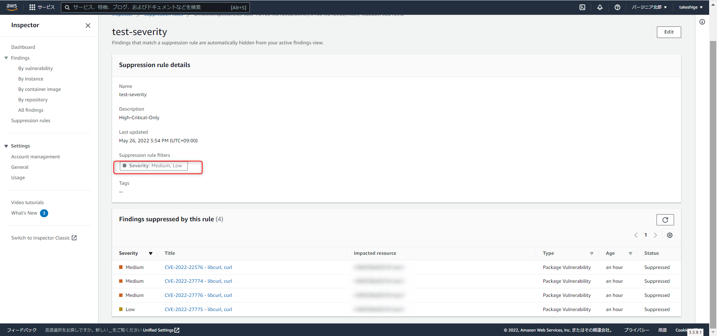The width and height of the screenshot is (717, 336).
Task: Go to previous findings page
Action: [636, 235]
